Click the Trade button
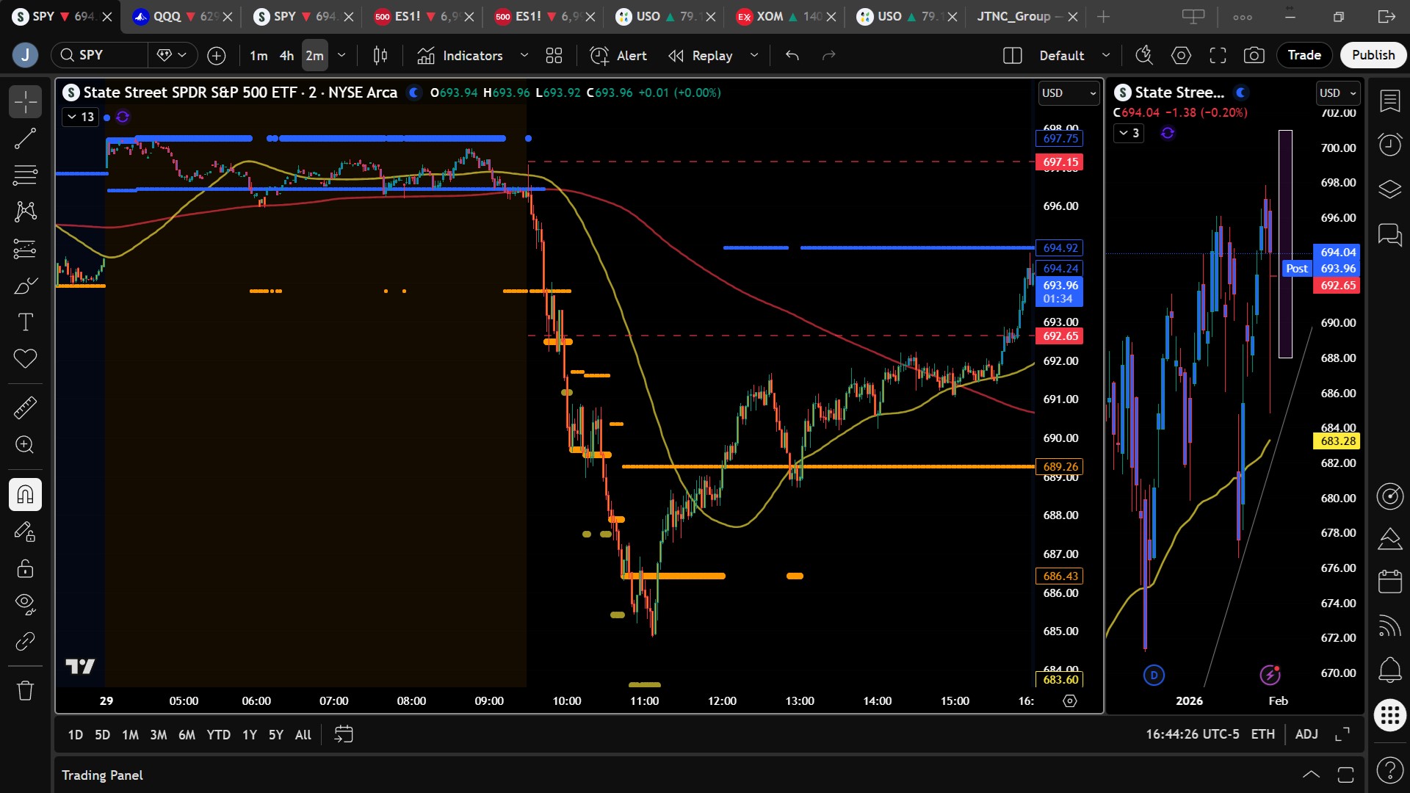This screenshot has height=793, width=1410. pos(1304,55)
